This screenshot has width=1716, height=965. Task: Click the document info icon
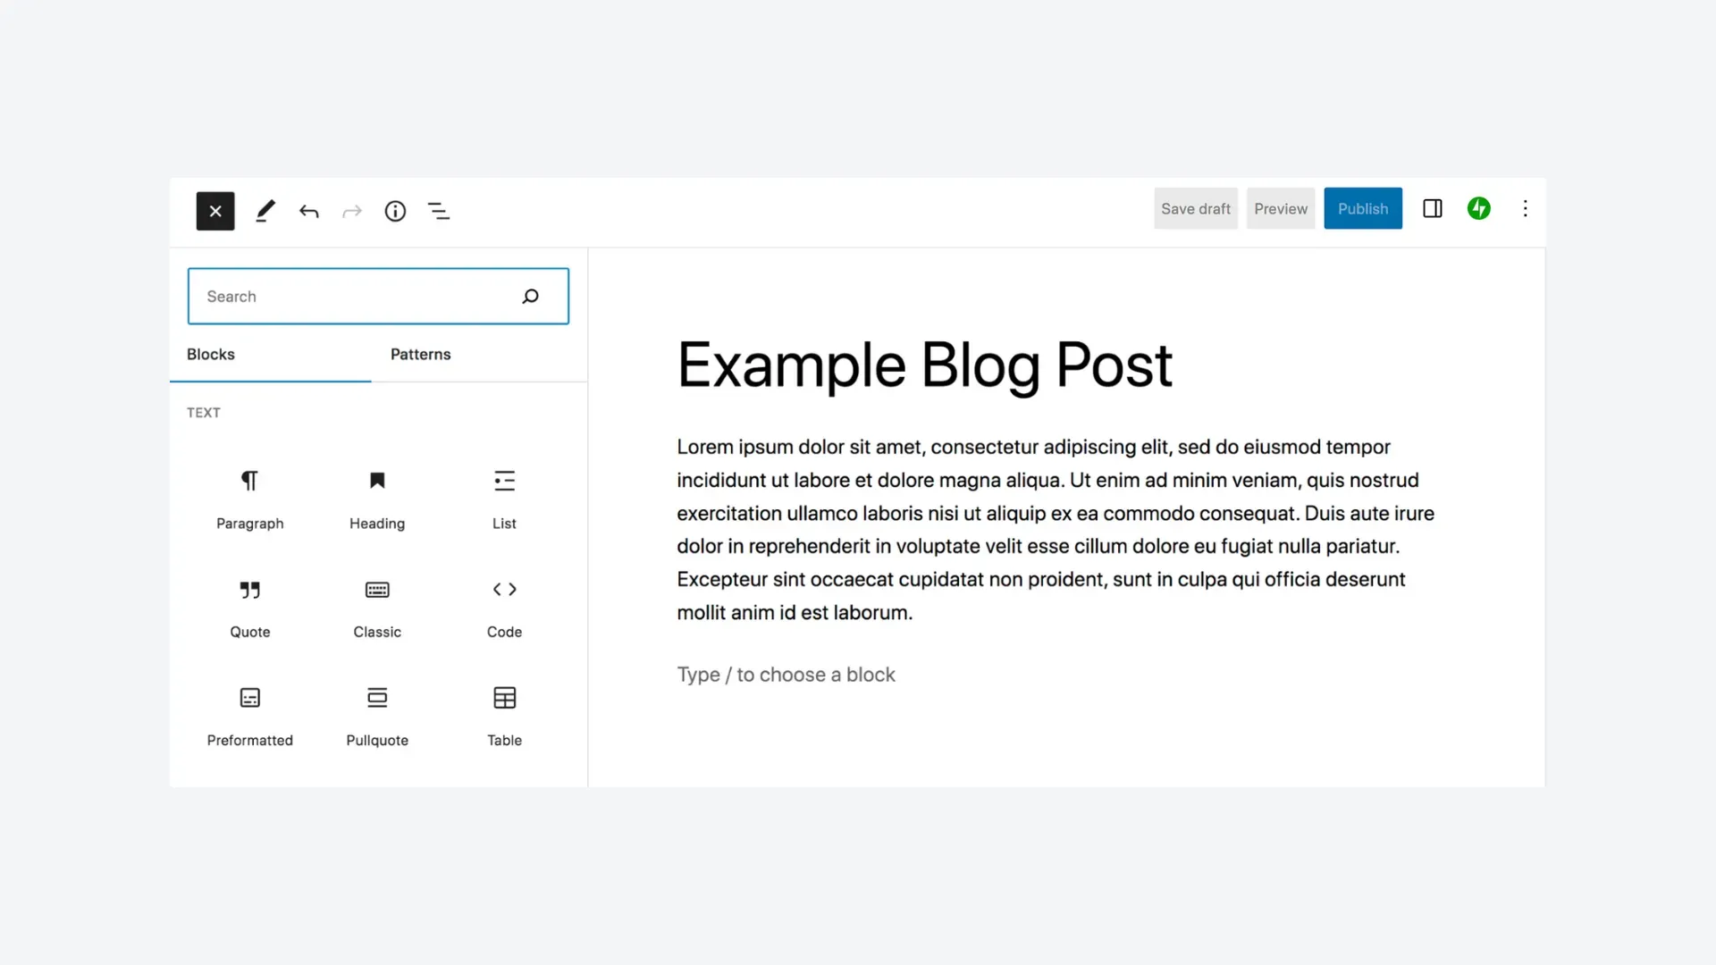[395, 211]
